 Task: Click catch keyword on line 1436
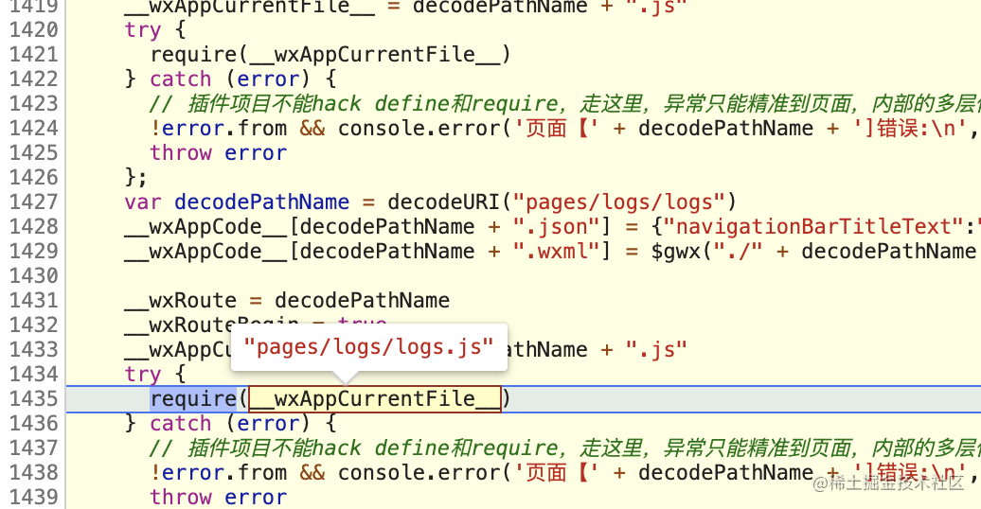click(180, 423)
